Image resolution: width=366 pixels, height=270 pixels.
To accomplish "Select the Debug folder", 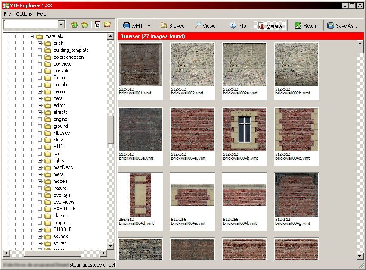I will click(x=60, y=78).
